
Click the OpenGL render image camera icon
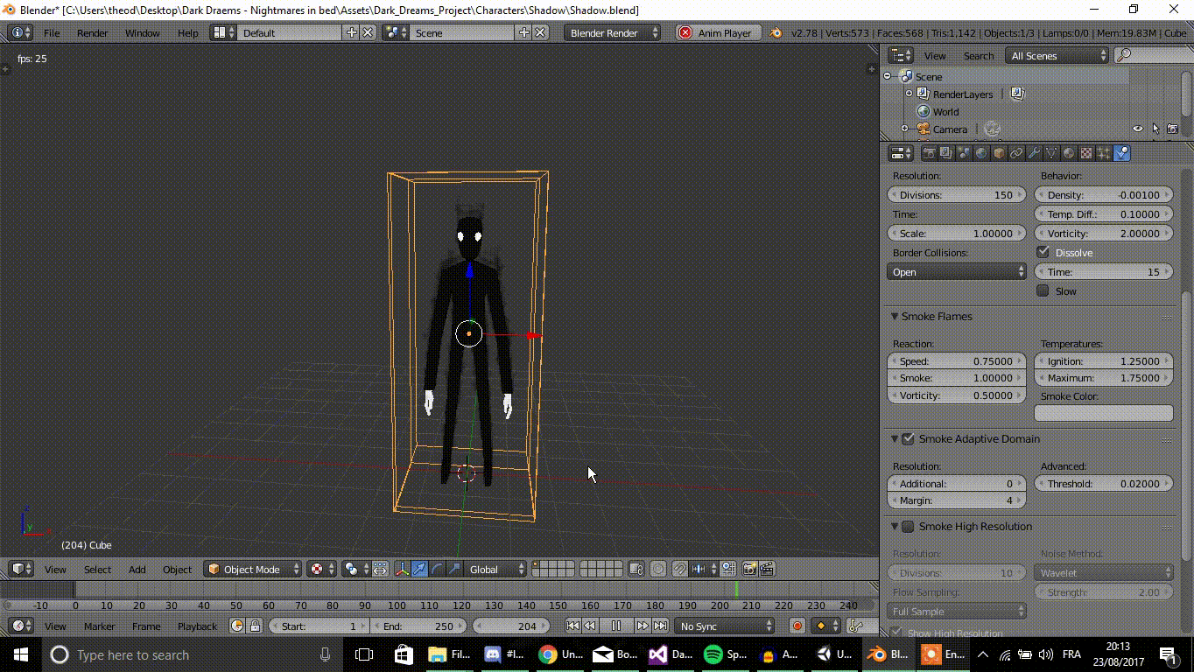coord(749,570)
